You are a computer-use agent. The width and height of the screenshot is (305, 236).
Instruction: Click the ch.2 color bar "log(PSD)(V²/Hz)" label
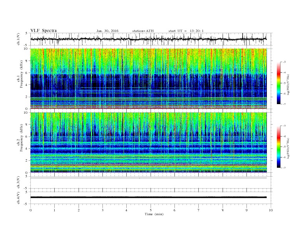(288, 148)
